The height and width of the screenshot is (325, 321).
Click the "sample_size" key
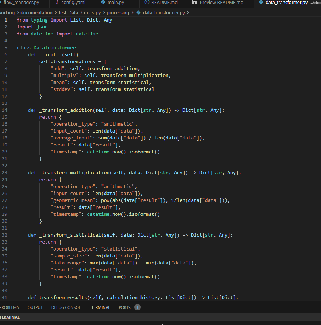(69, 256)
